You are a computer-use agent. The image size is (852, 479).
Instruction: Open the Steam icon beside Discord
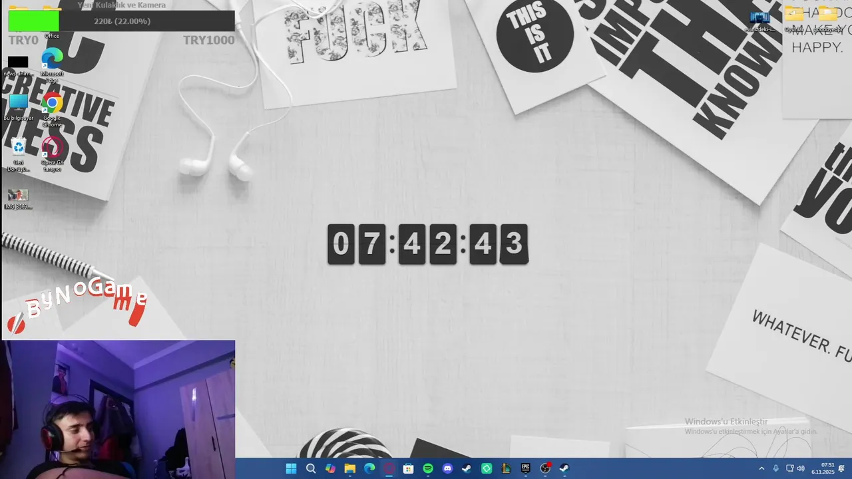[467, 468]
